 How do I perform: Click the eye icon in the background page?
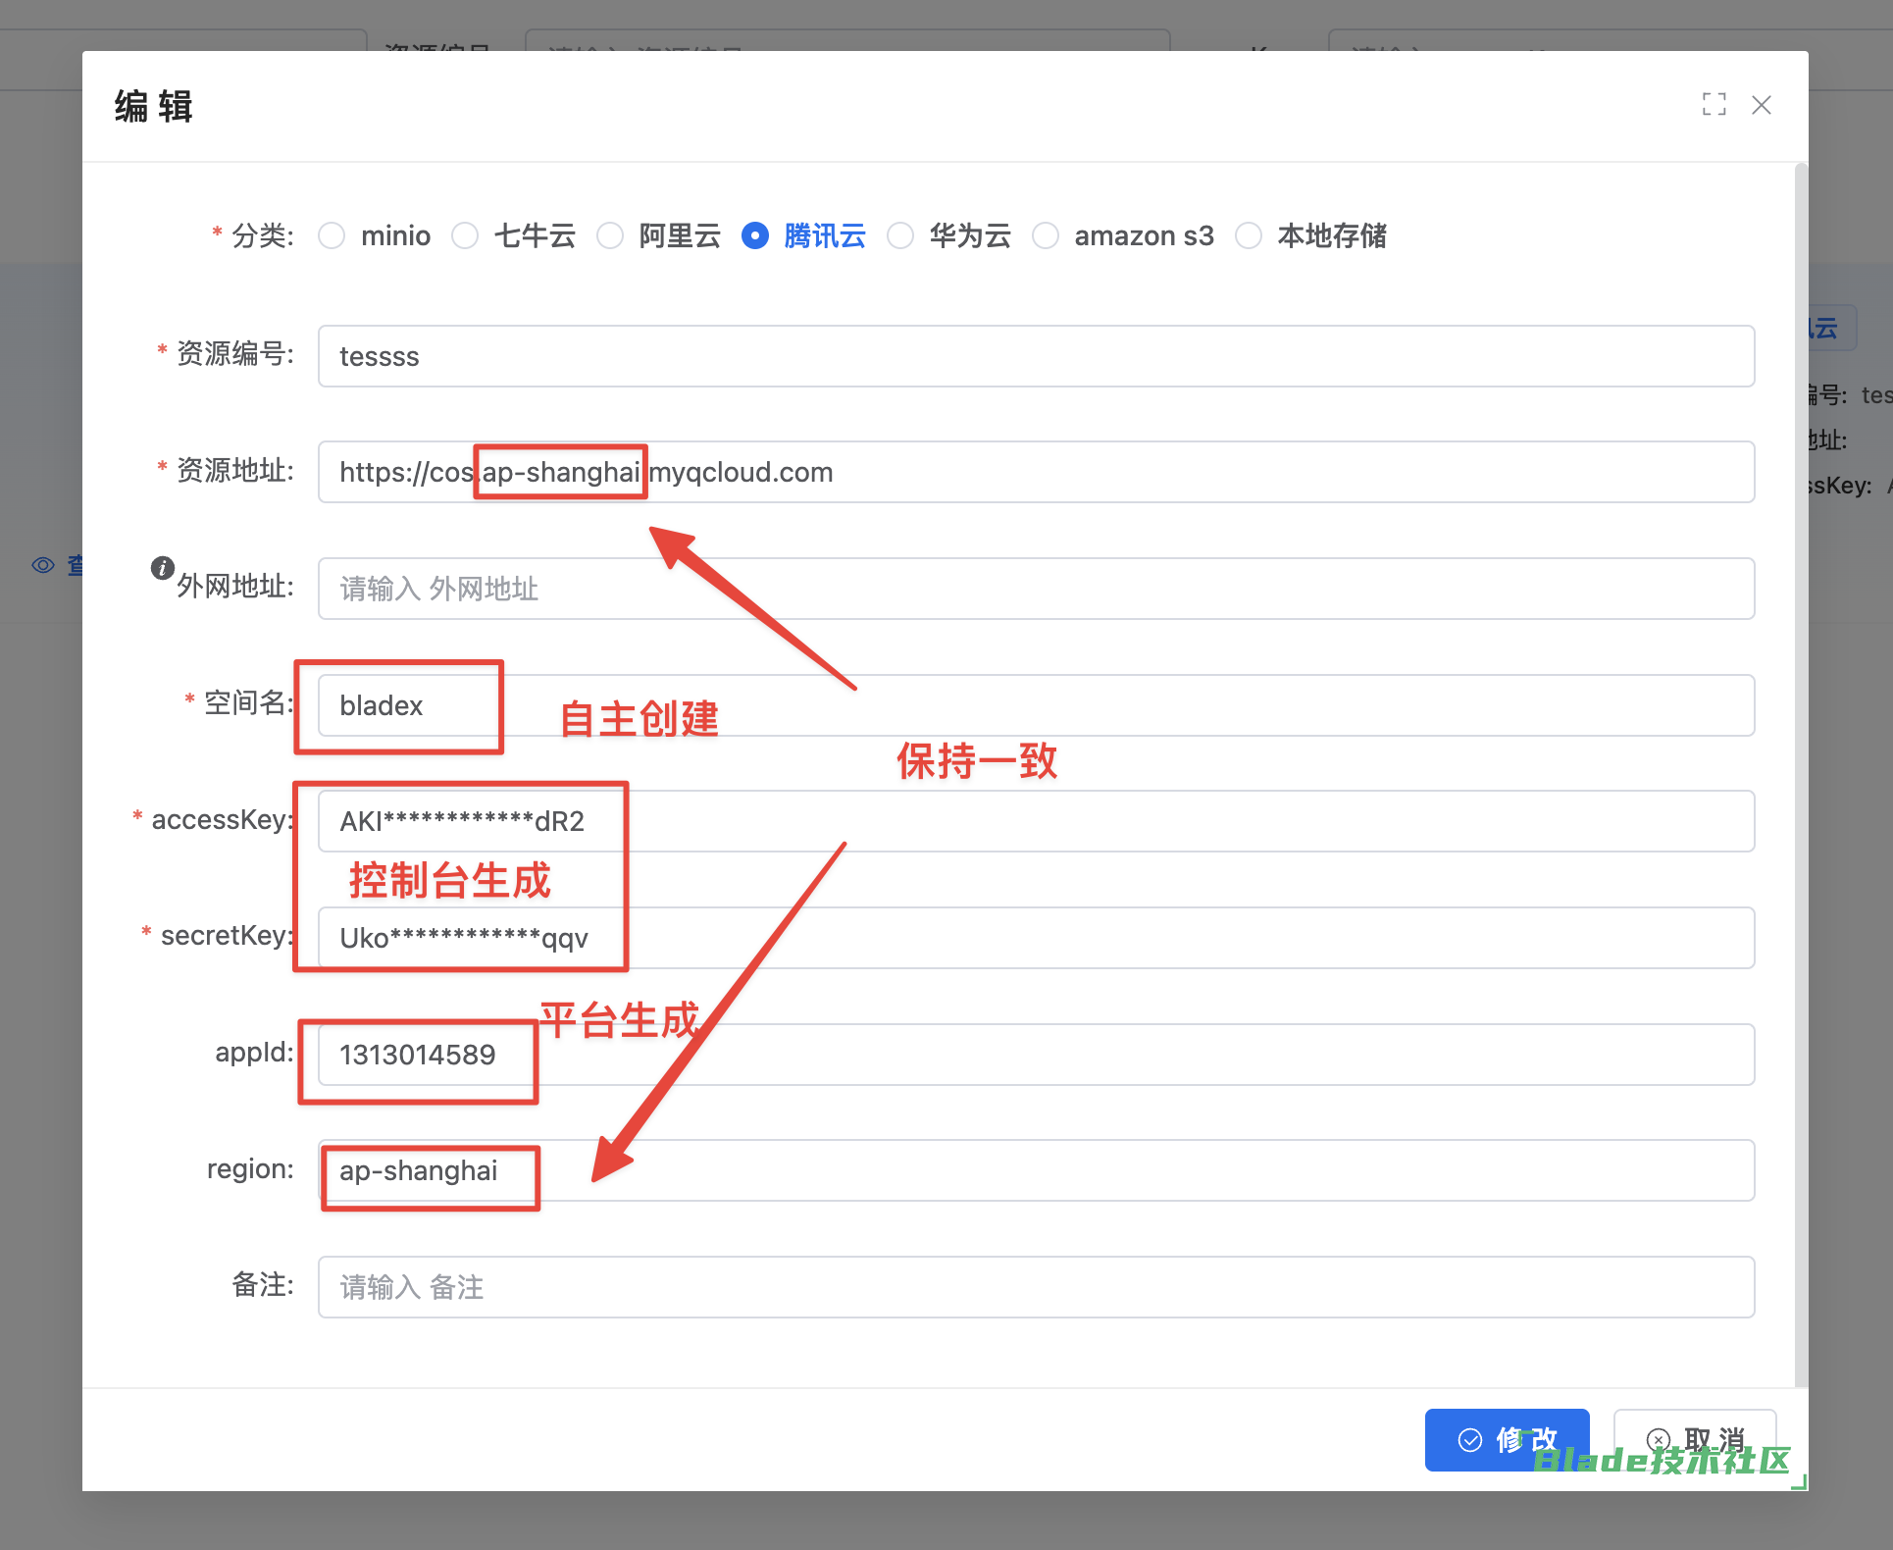tap(43, 565)
